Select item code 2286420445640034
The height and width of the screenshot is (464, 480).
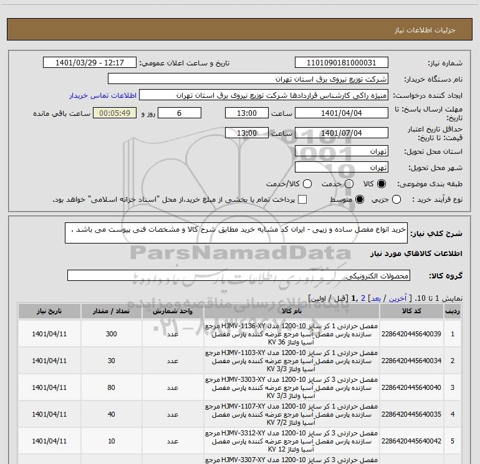pyautogui.click(x=411, y=361)
